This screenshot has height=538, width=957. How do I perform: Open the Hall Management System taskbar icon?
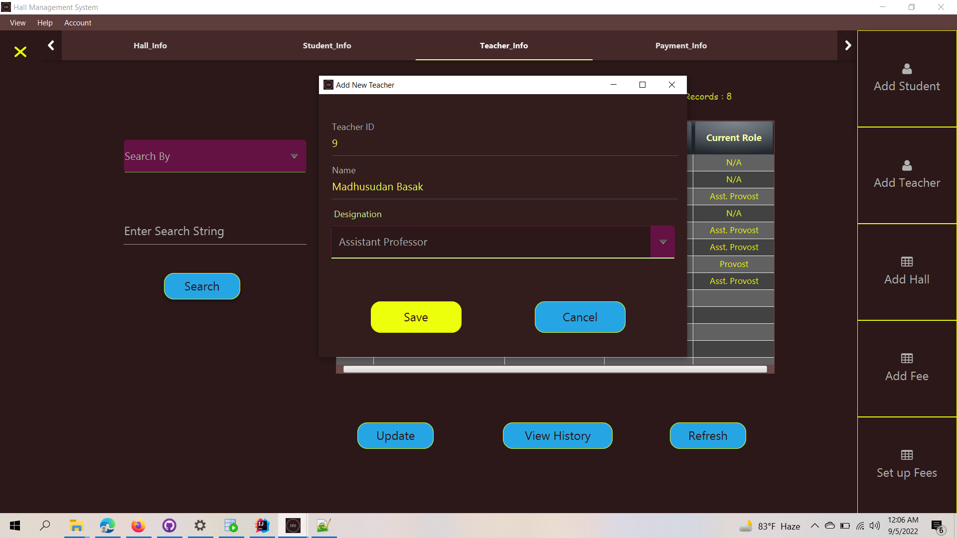click(293, 526)
